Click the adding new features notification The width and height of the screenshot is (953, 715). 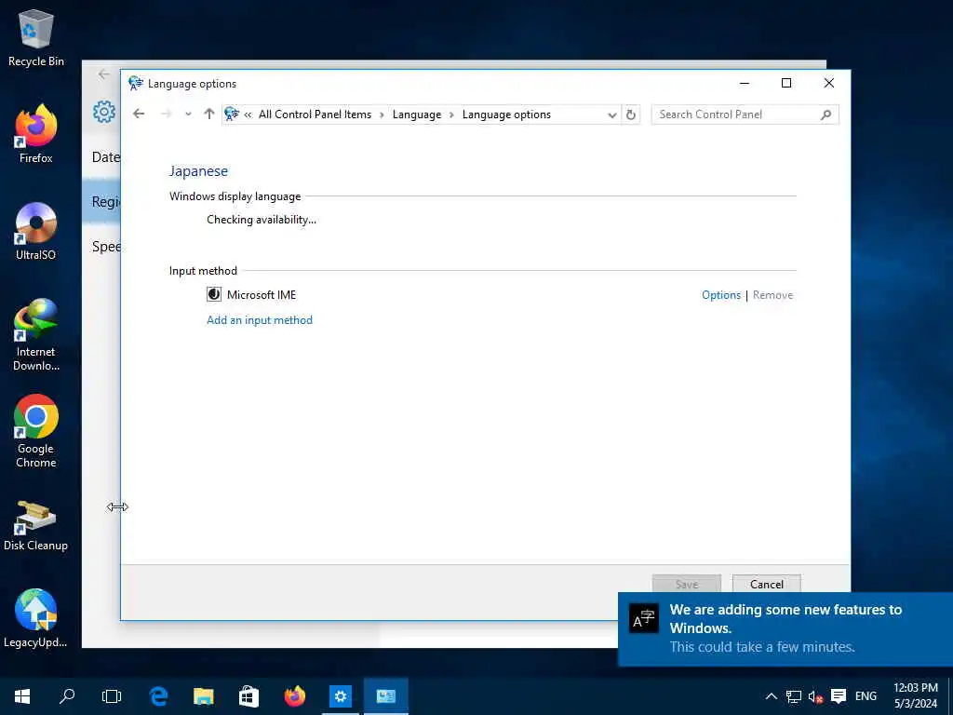point(785,628)
